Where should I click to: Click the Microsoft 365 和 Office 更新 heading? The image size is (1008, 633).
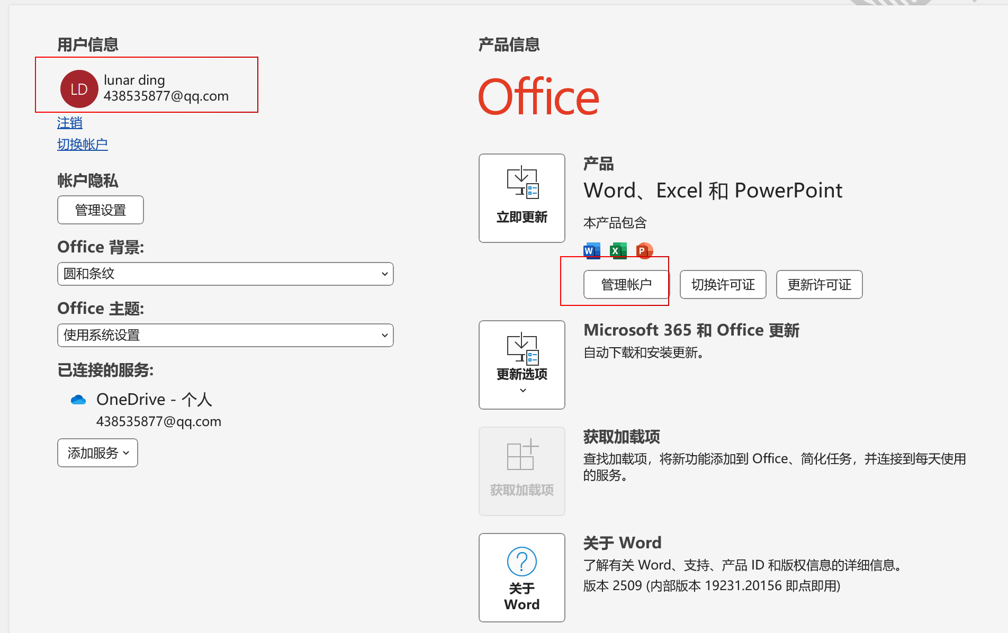691,330
